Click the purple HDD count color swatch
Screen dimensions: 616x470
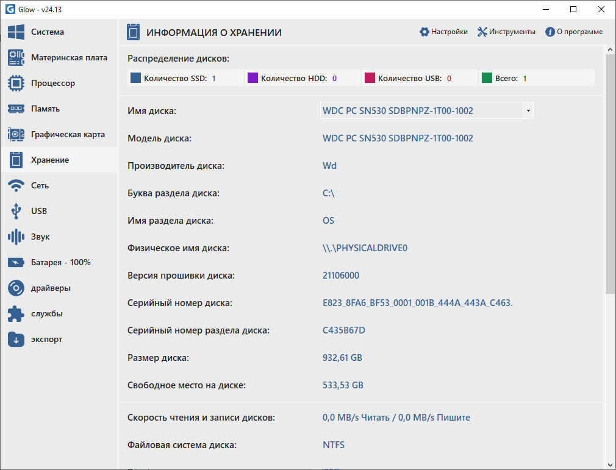pos(252,78)
